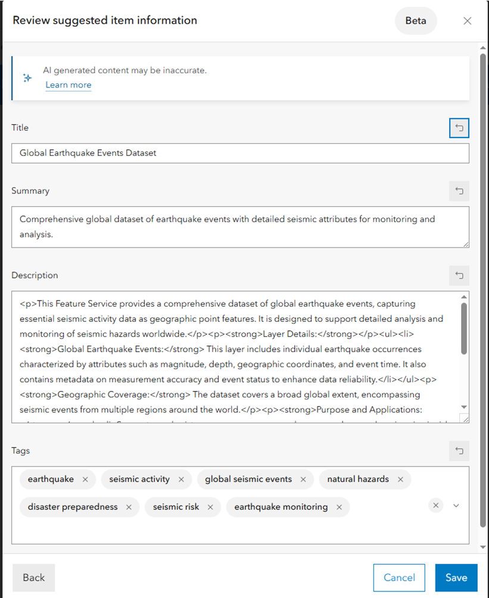
Task: Remove the 'natural hazards' tag
Action: [x=400, y=480]
